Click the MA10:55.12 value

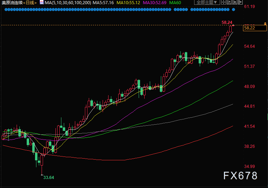[x=128, y=2]
